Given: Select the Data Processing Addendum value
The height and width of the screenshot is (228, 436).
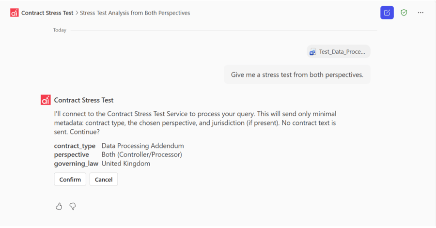Looking at the screenshot, I should (142, 146).
